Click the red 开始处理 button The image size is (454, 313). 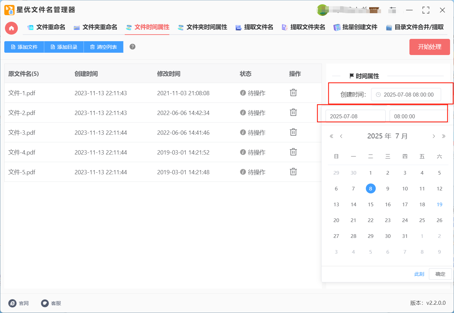430,47
